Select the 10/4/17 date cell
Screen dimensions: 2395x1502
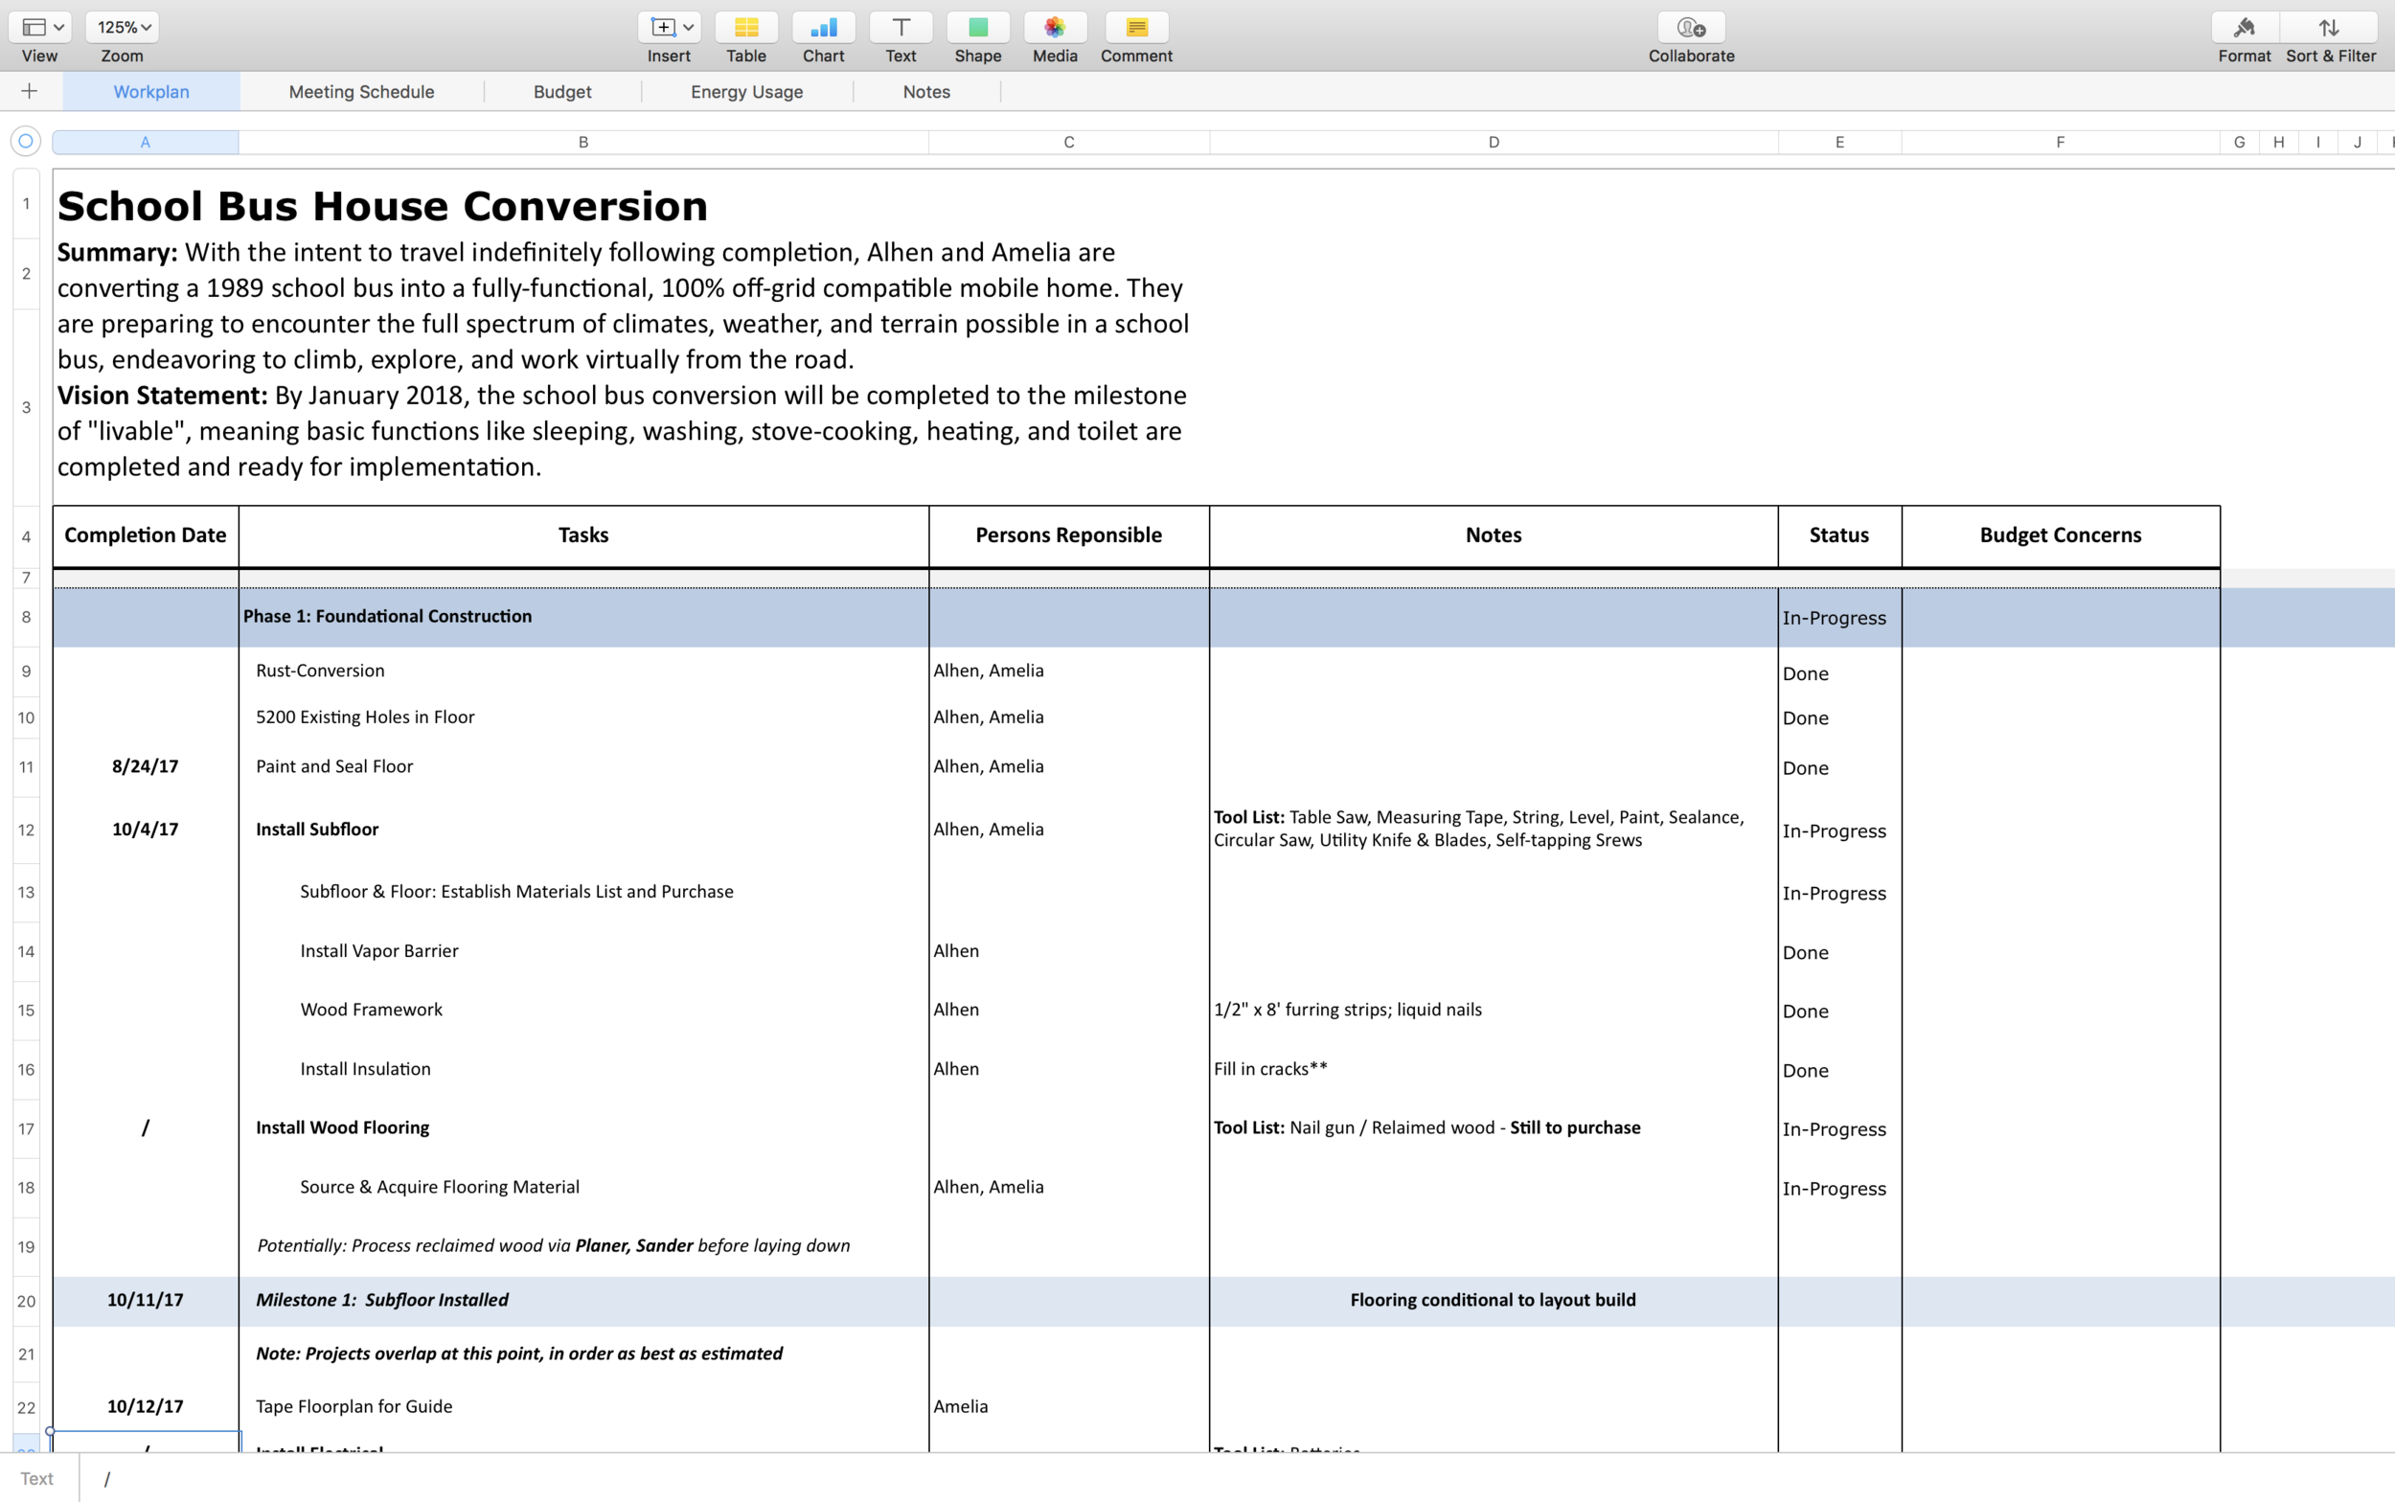pyautogui.click(x=145, y=830)
